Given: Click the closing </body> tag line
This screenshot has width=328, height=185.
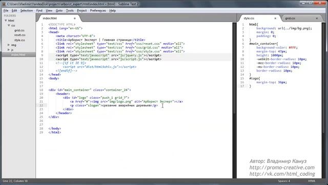Looking at the screenshot, I should click(55, 128).
